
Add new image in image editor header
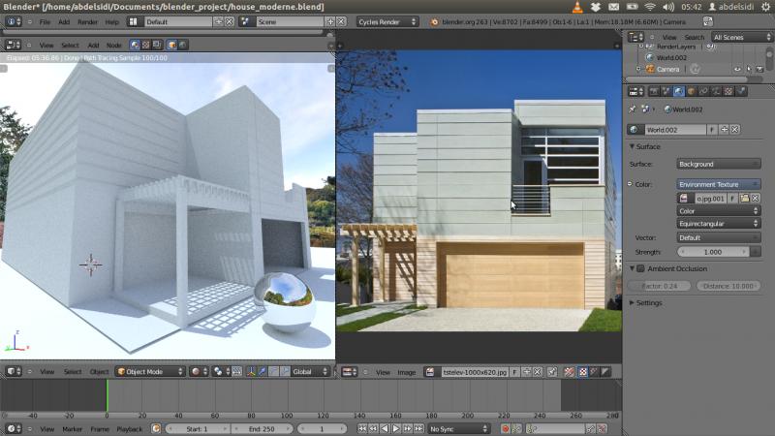[x=526, y=372]
